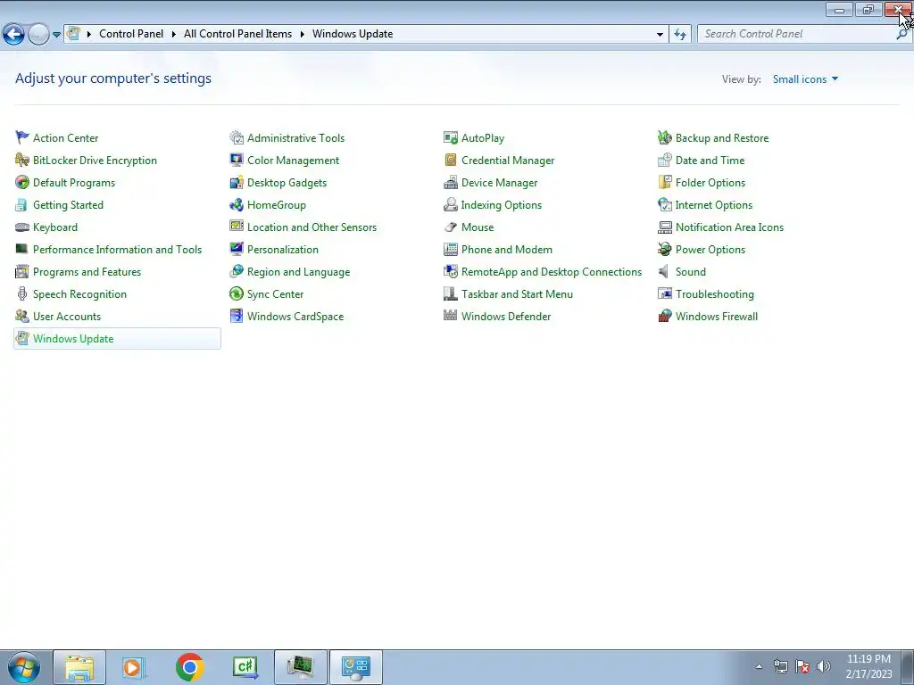Click the Device Manager icon

(x=451, y=182)
